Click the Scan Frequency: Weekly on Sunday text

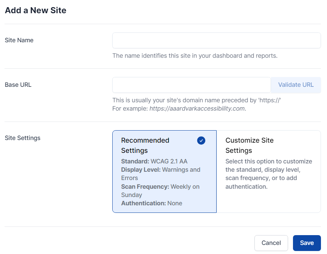click(160, 191)
